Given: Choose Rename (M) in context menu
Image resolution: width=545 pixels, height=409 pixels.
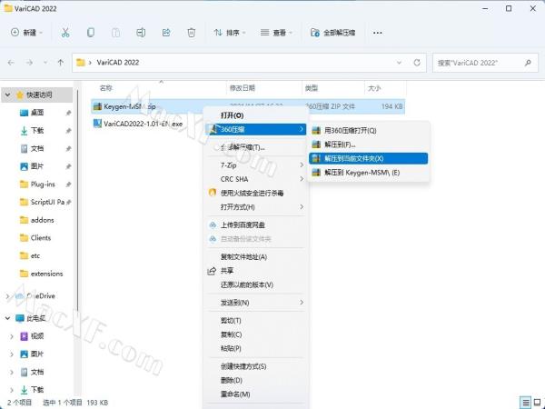Looking at the screenshot, I should coord(255,394).
